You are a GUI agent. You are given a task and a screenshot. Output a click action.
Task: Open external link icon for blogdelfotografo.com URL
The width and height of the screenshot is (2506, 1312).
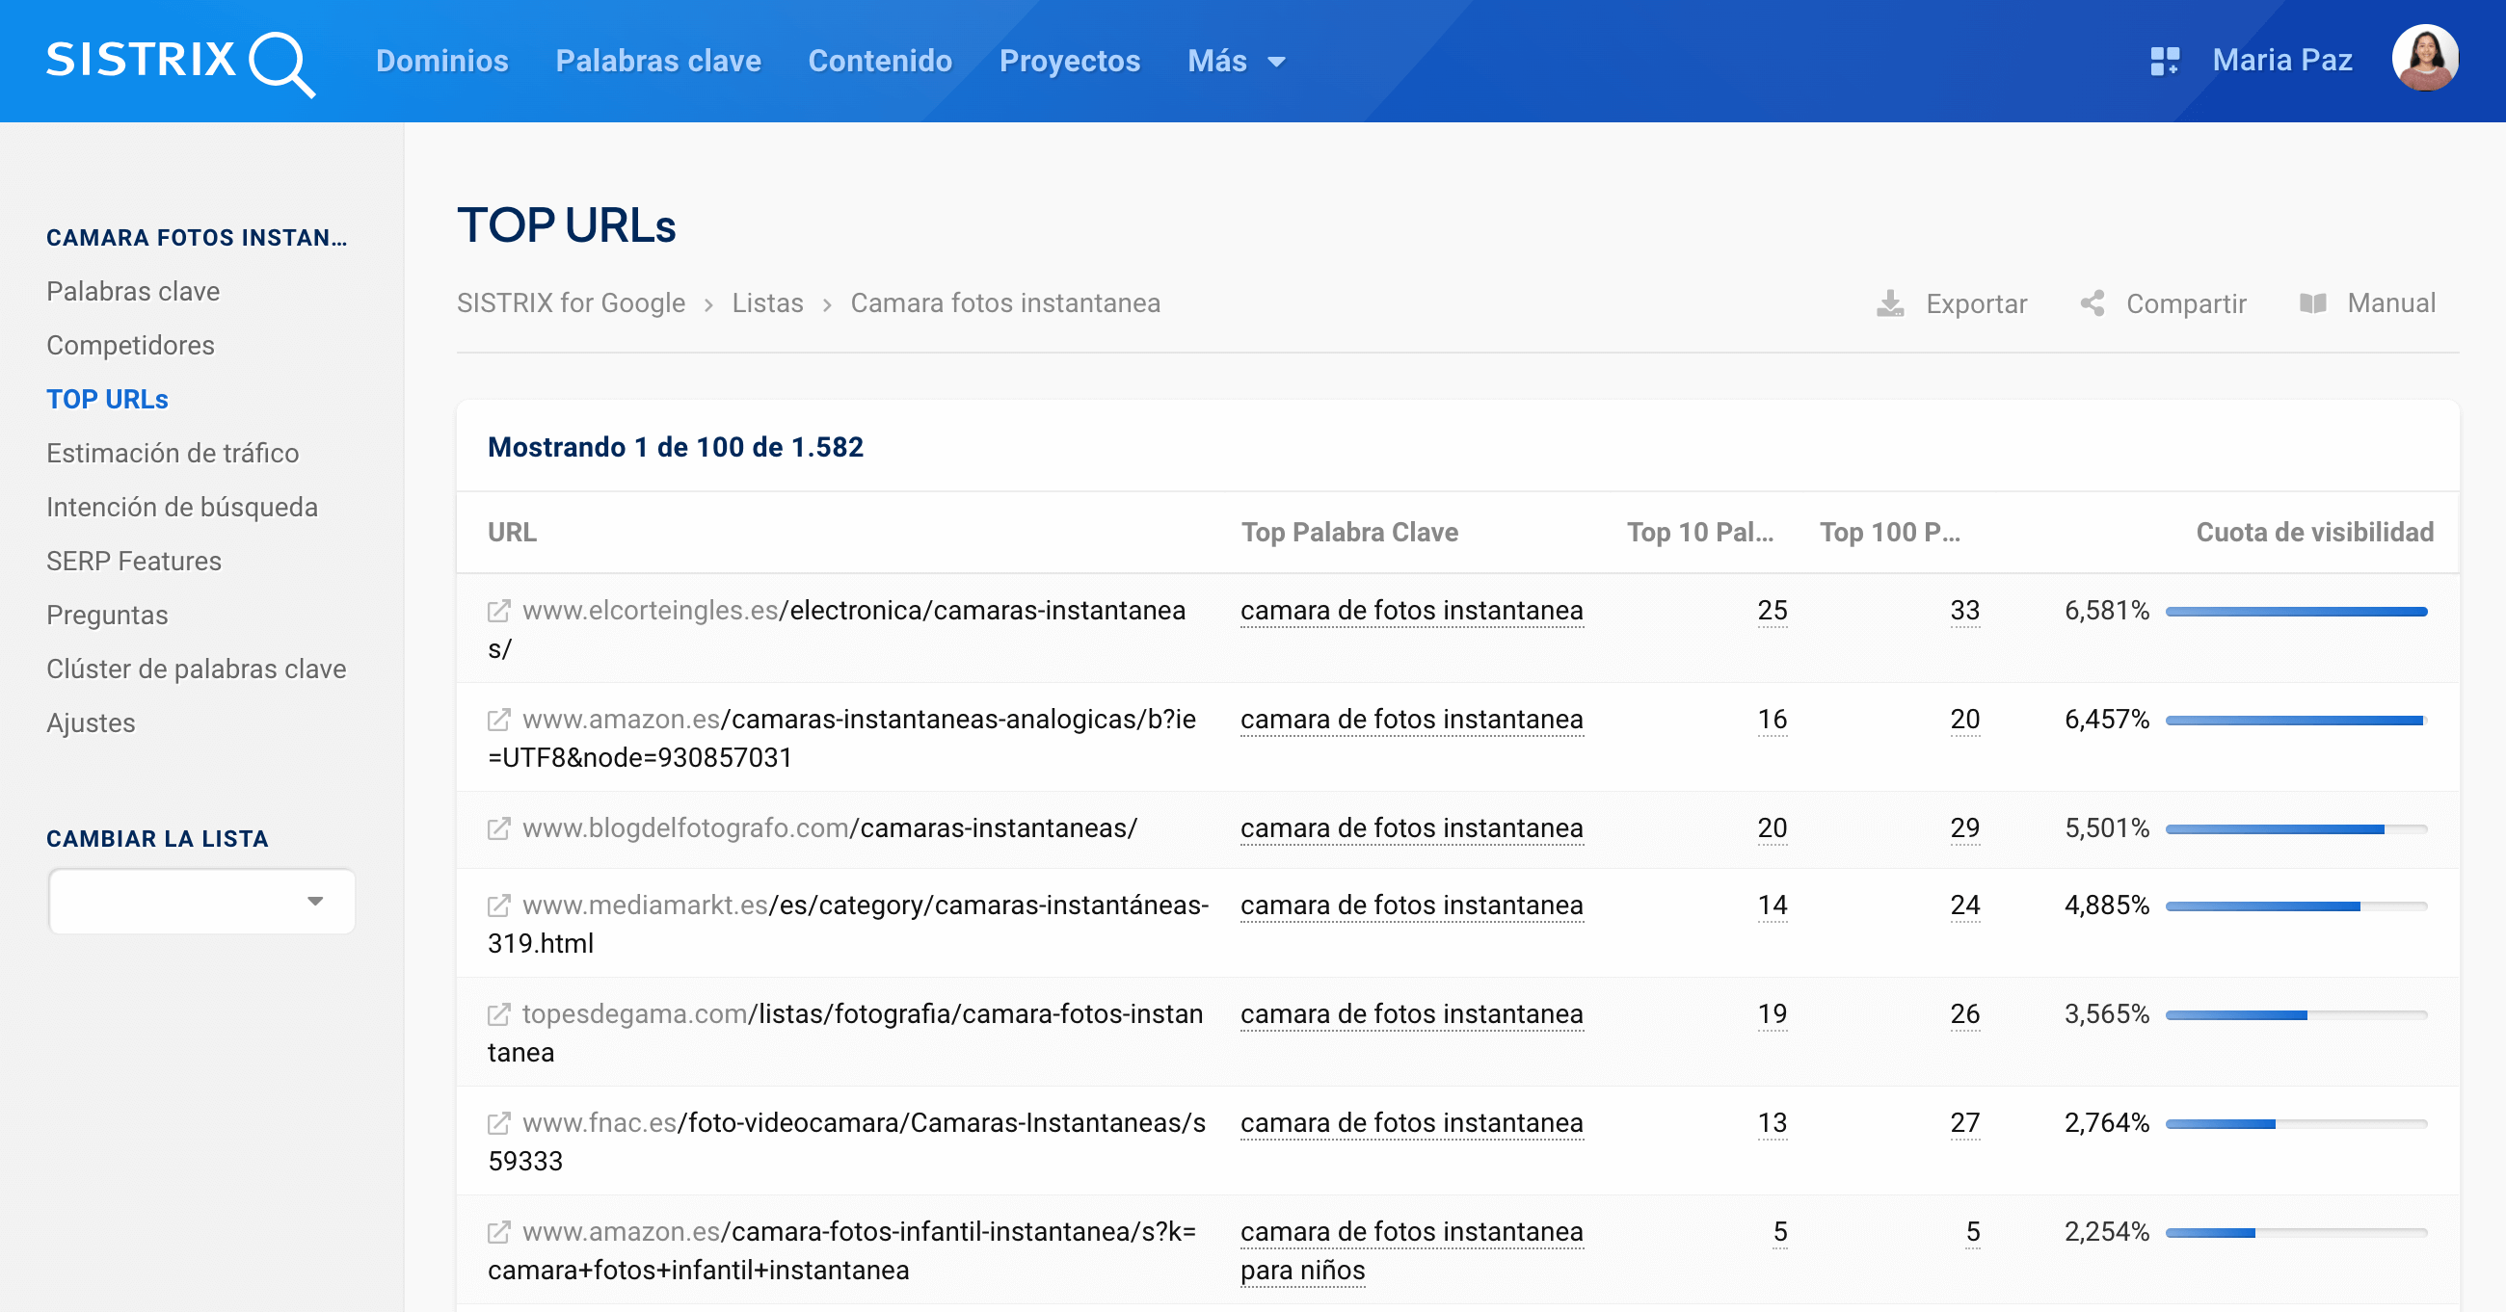(x=498, y=828)
